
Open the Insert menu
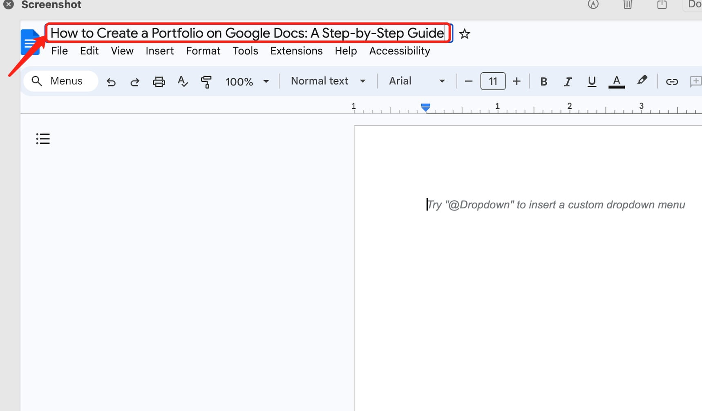click(x=159, y=51)
